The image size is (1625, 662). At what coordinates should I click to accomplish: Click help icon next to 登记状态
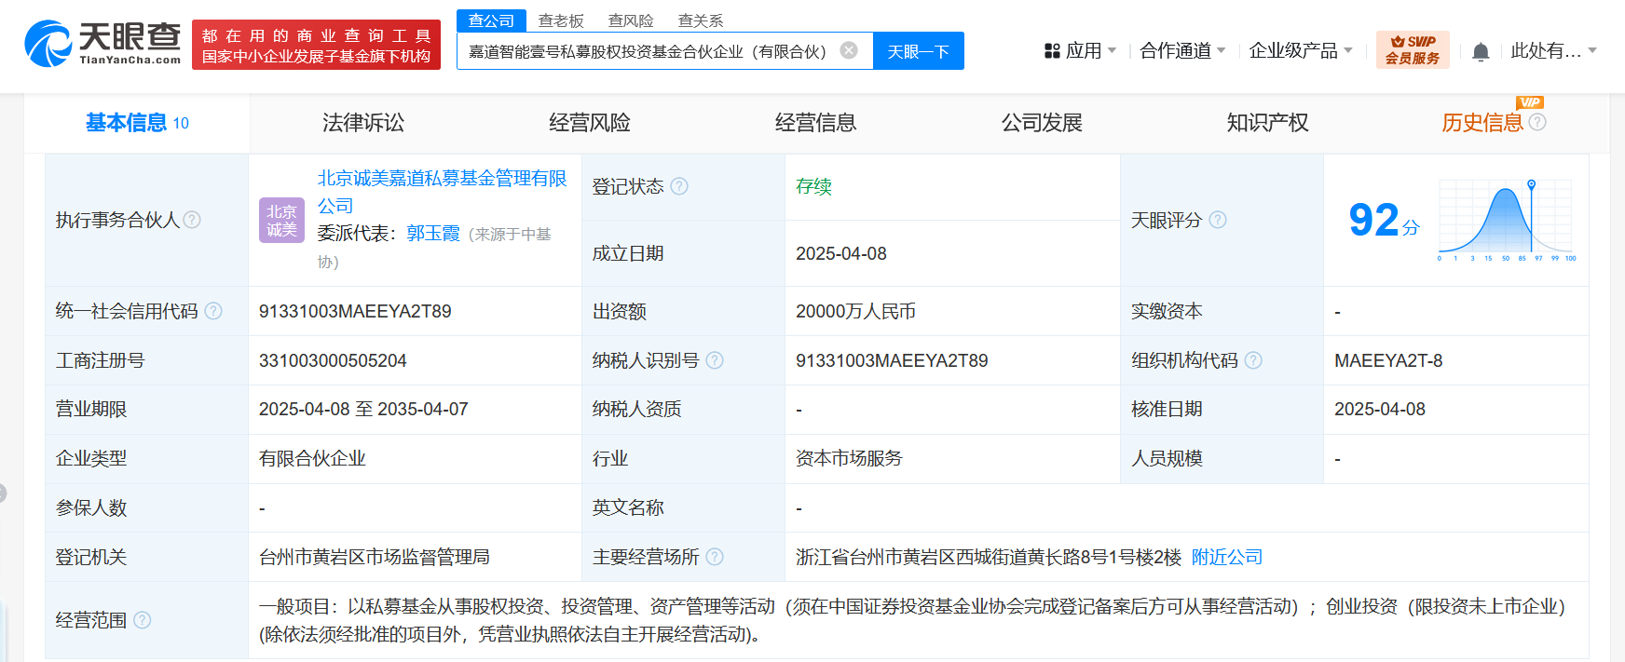click(x=679, y=186)
